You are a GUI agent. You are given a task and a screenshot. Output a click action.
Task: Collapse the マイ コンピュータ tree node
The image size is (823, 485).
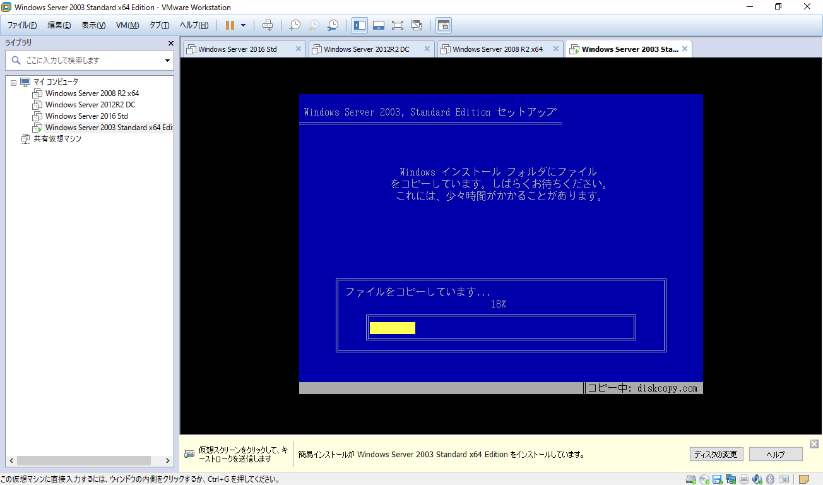(x=14, y=83)
